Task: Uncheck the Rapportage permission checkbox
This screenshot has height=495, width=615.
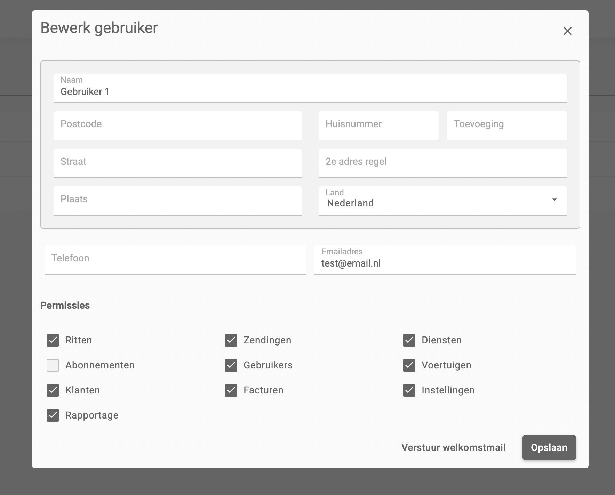Action: tap(53, 415)
